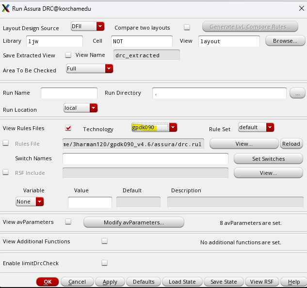Click the Run Name input field

pyautogui.click(x=69, y=93)
